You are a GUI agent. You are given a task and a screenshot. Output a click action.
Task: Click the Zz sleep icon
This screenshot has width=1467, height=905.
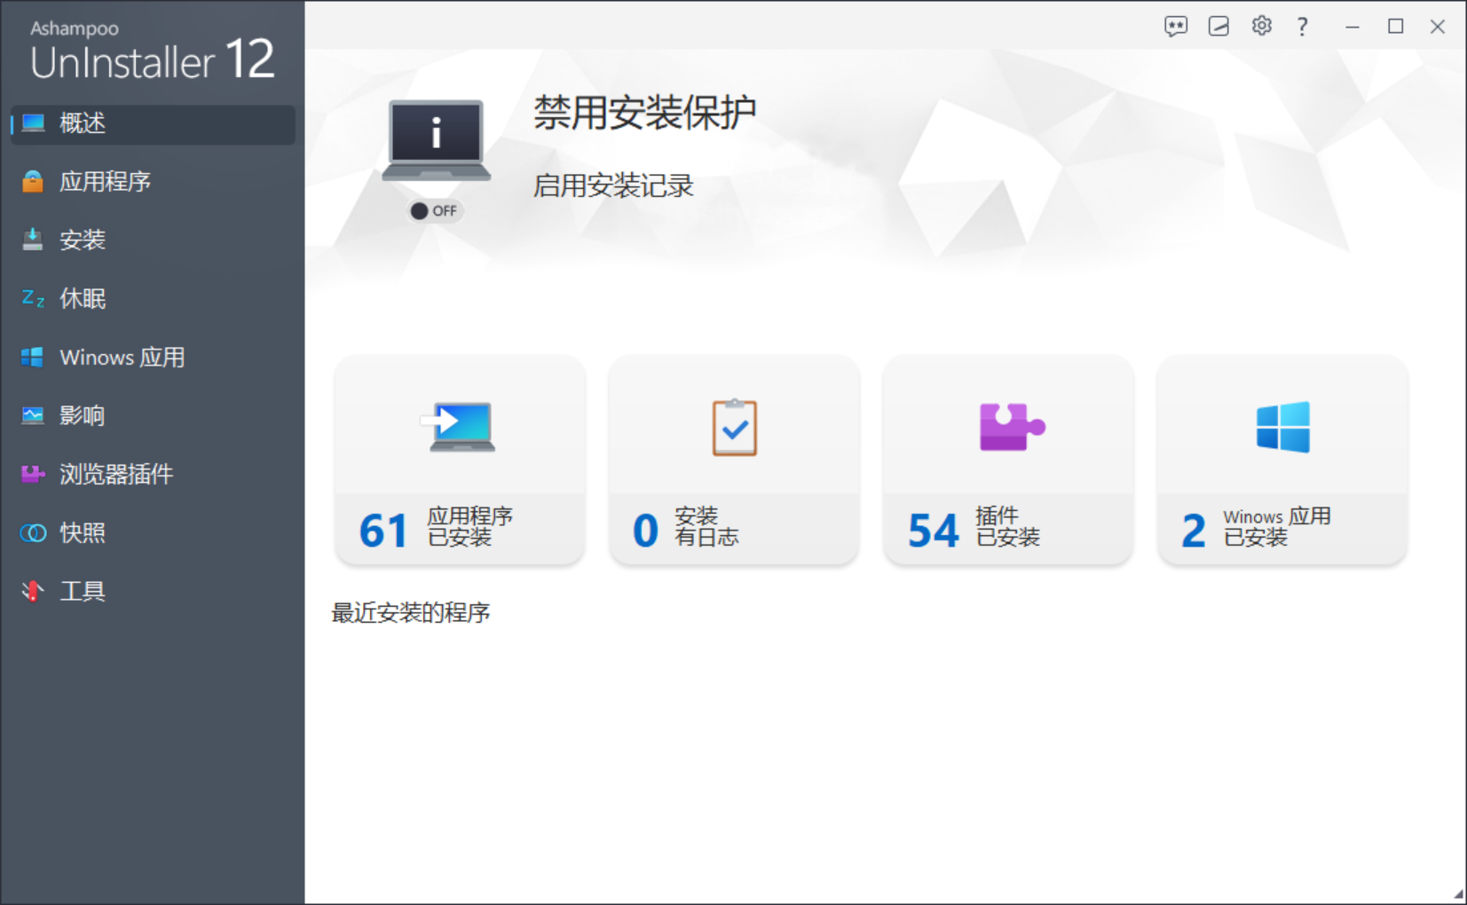coord(33,299)
